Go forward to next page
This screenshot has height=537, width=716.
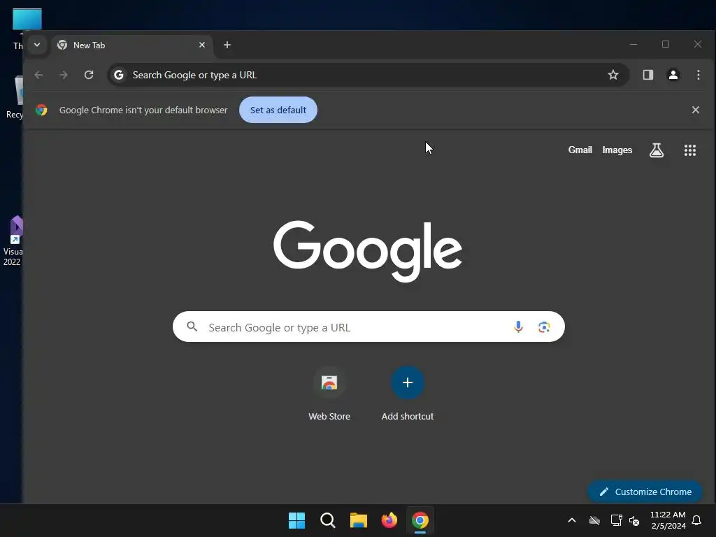(64, 75)
